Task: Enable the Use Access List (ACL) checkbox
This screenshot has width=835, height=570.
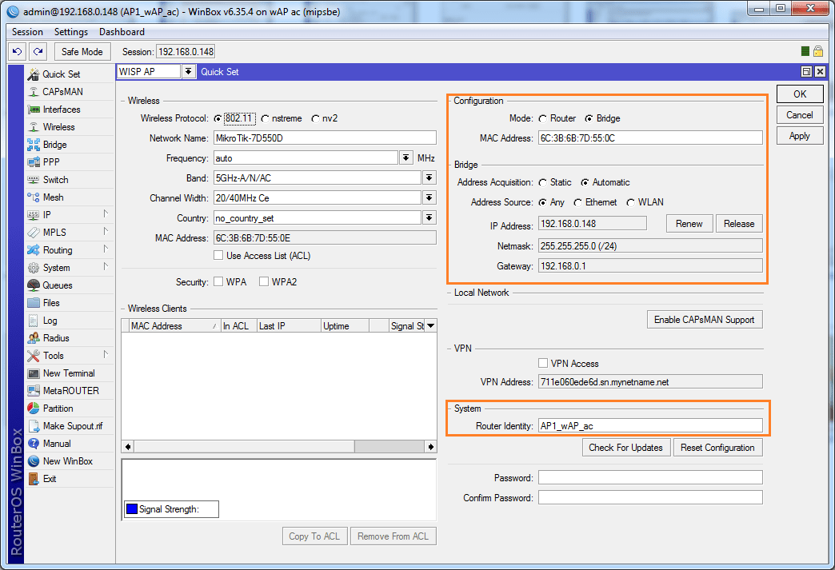Action: pyautogui.click(x=218, y=256)
